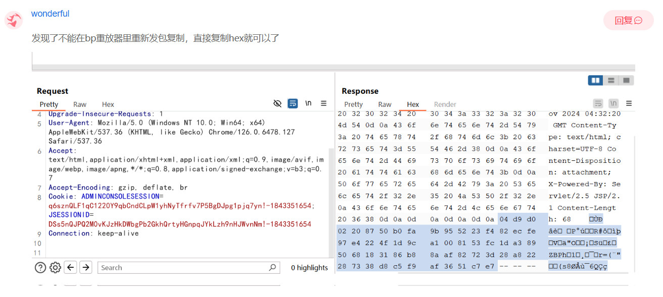Image resolution: width=663 pixels, height=297 pixels.
Task: Click decoded text 'ov 2024 04:32:20'
Action: tap(585, 113)
